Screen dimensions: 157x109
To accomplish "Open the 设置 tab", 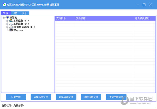I will tap(15, 13).
